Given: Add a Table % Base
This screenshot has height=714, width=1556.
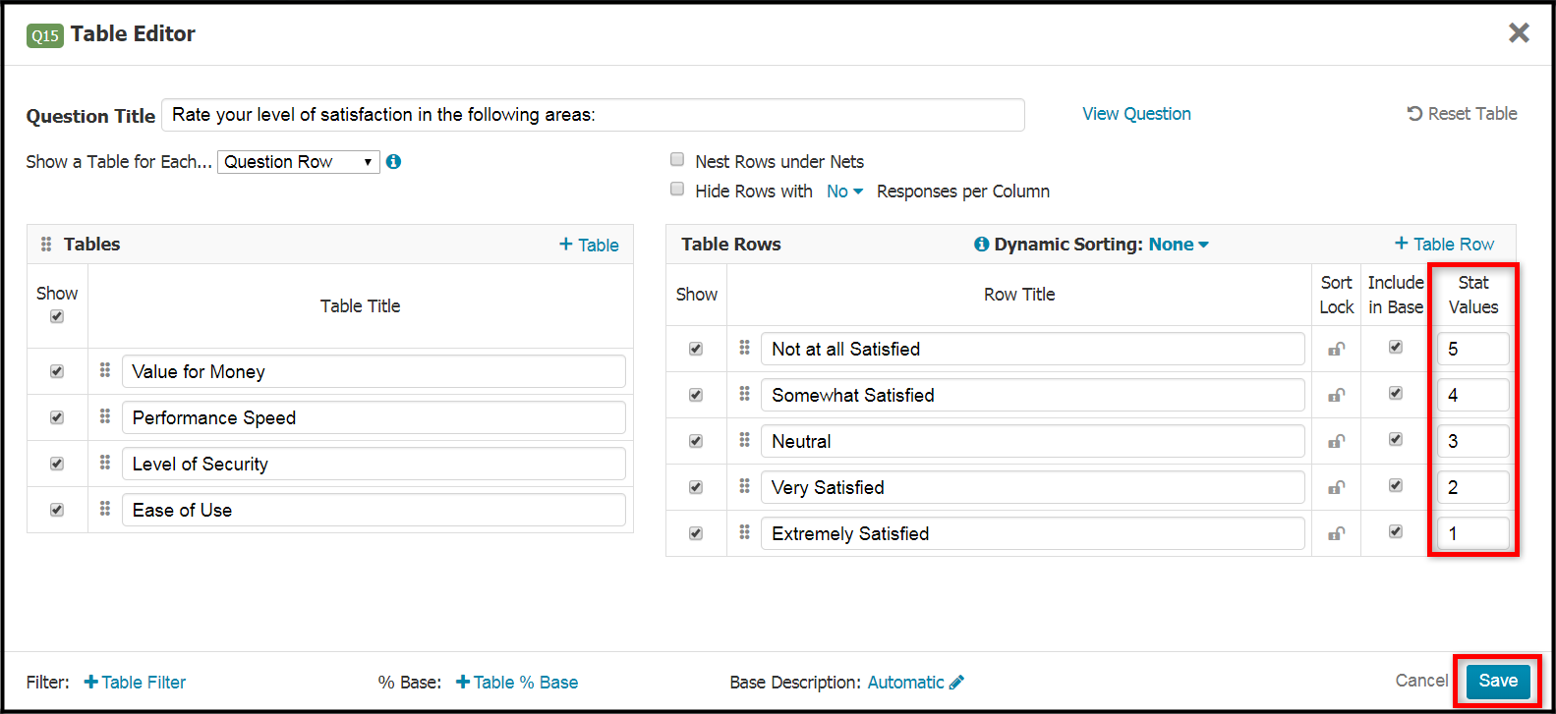Looking at the screenshot, I should click(x=517, y=683).
